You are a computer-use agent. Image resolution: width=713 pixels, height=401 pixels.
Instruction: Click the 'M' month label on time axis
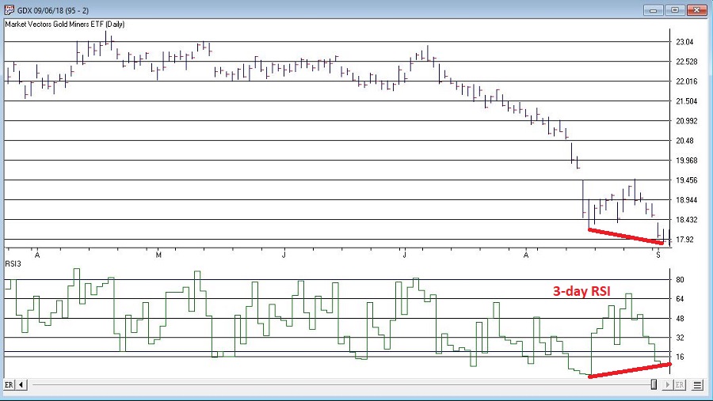[158, 255]
